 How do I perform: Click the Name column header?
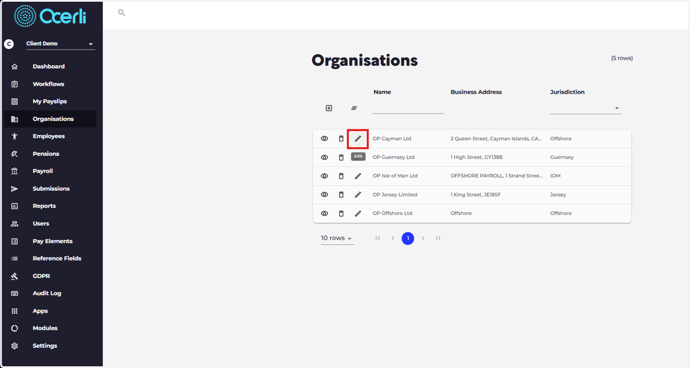point(382,92)
